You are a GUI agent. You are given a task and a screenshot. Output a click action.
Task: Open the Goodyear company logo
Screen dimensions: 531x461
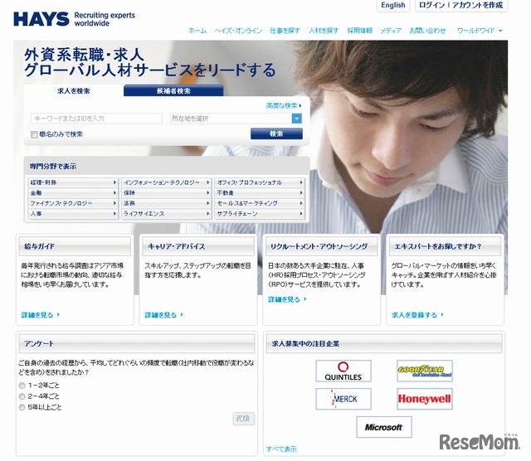tap(424, 371)
